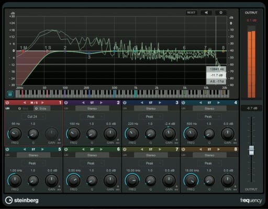Click the LIN button on band 4
This screenshot has height=209, width=268.
tap(183, 108)
